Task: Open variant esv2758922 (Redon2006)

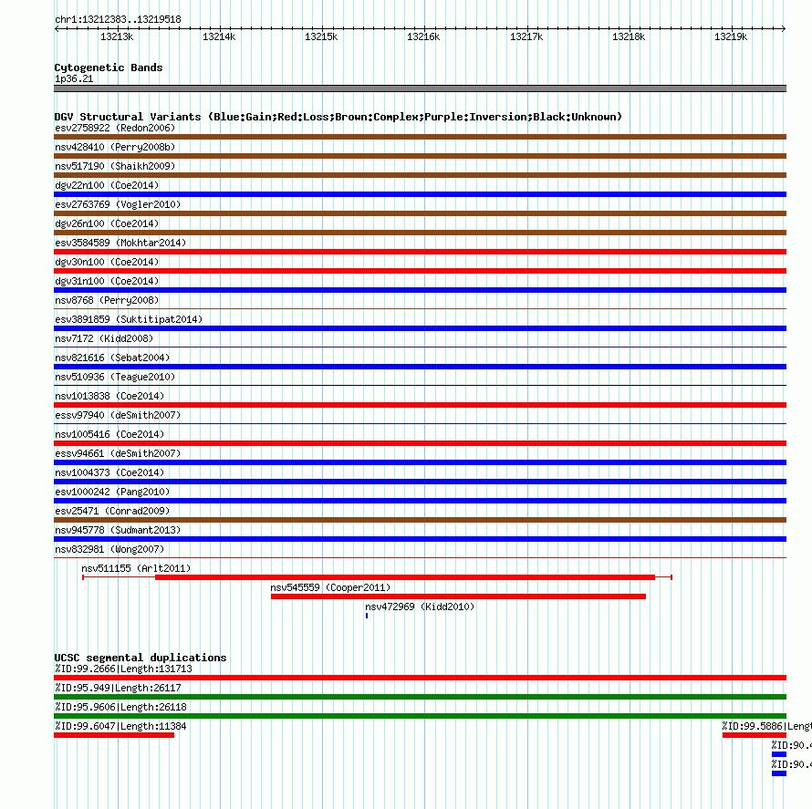Action: (x=115, y=128)
